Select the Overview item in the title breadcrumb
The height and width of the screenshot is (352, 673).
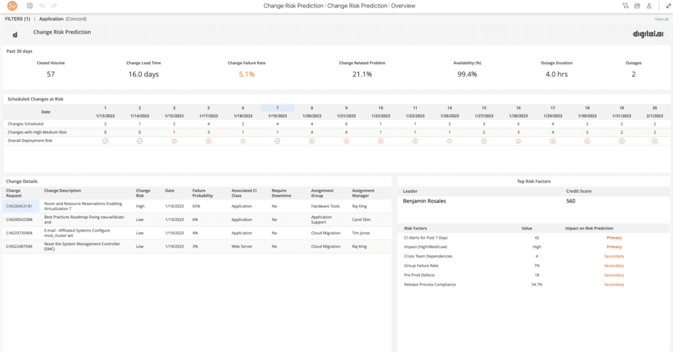(x=404, y=6)
